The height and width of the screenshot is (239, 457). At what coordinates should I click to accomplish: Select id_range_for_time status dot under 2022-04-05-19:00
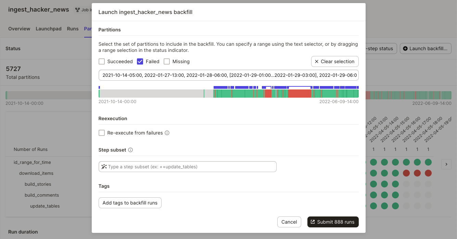click(428, 162)
